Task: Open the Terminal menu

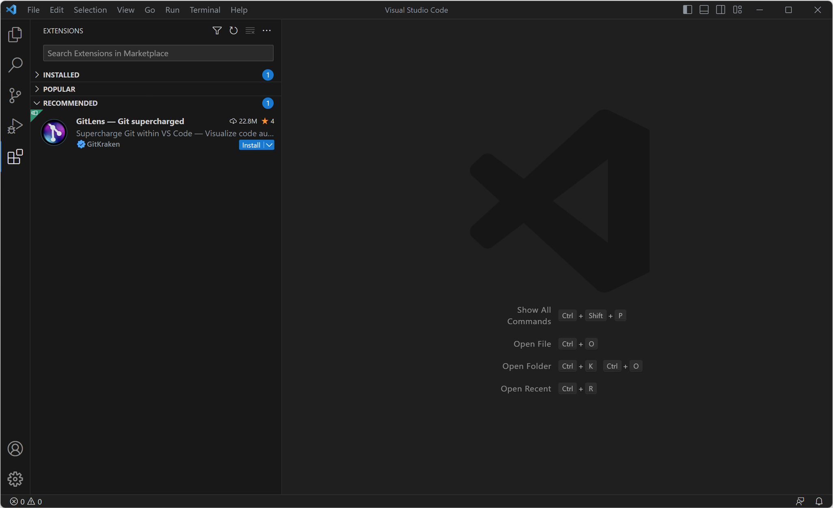Action: click(205, 10)
